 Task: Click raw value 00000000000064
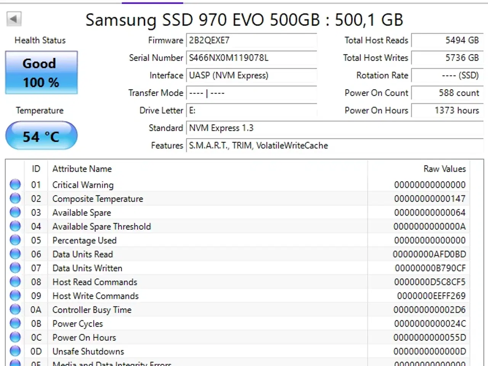(x=430, y=212)
